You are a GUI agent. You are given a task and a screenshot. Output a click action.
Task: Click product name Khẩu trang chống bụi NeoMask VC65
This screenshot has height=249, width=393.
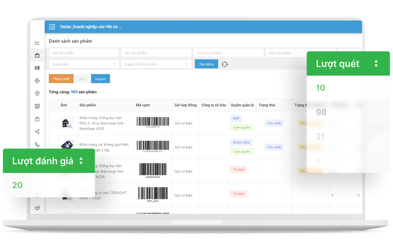102,123
